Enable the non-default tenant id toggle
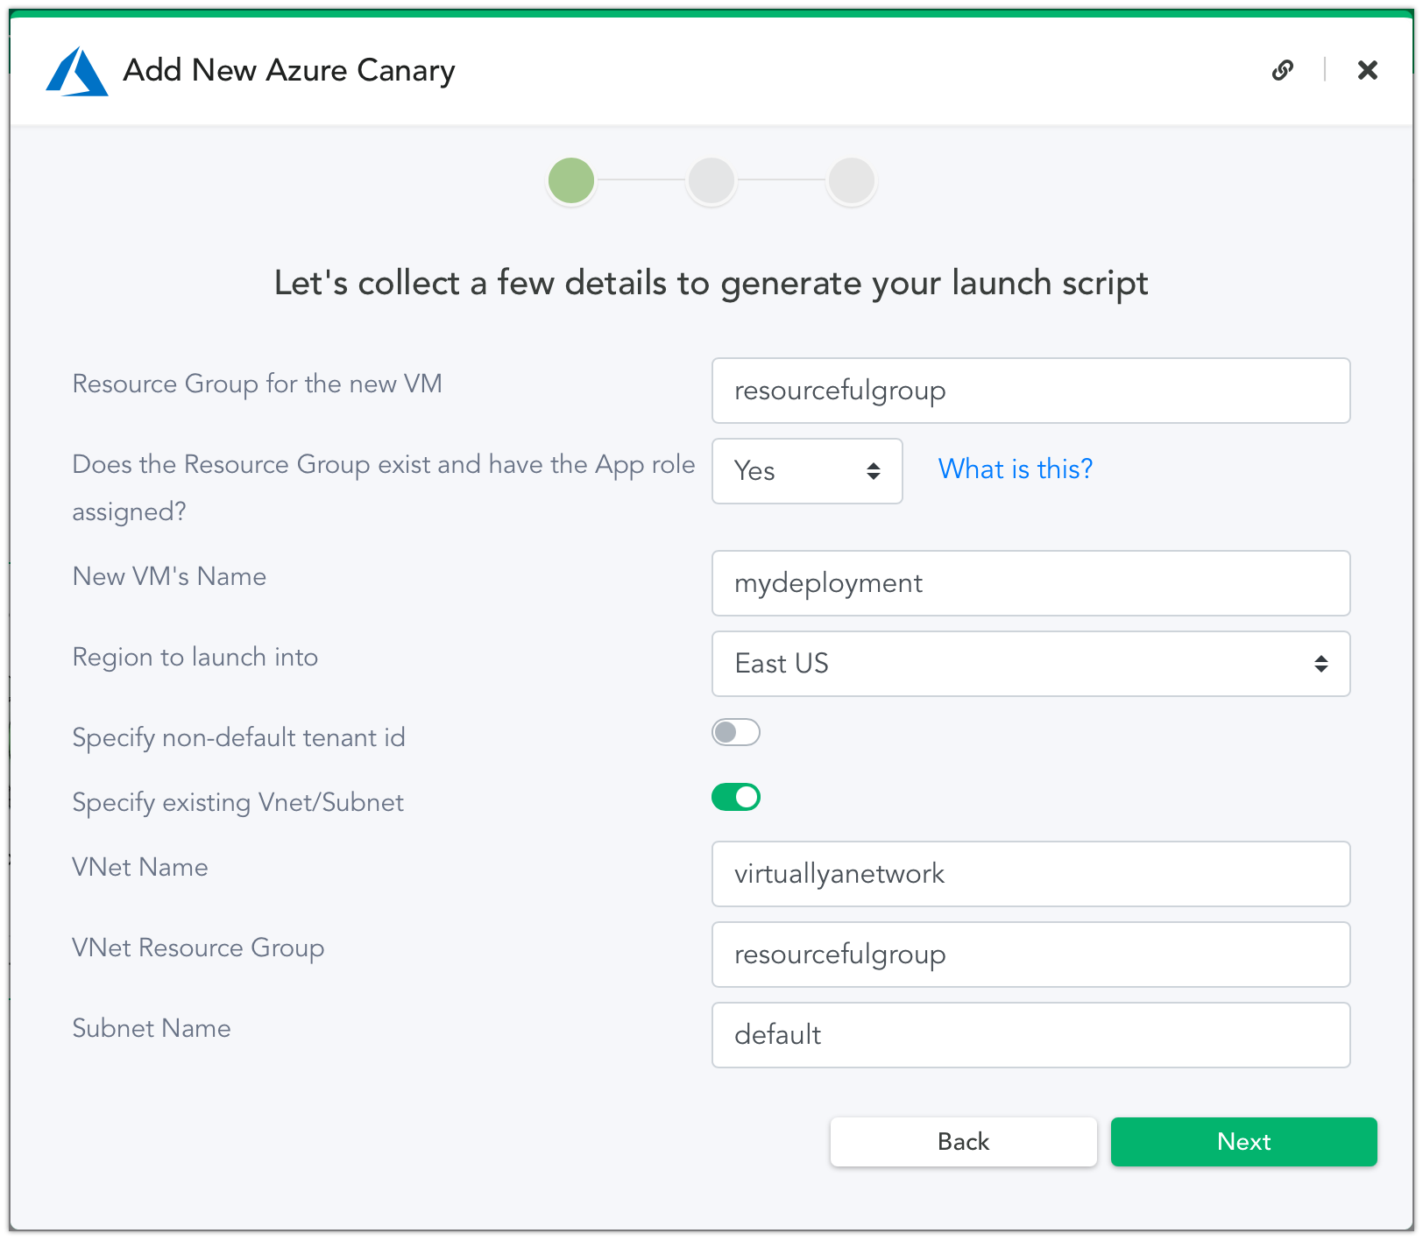This screenshot has height=1240, width=1423. (x=736, y=732)
